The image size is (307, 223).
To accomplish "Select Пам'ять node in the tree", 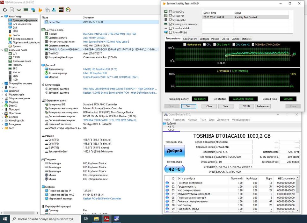I will (17, 65).
